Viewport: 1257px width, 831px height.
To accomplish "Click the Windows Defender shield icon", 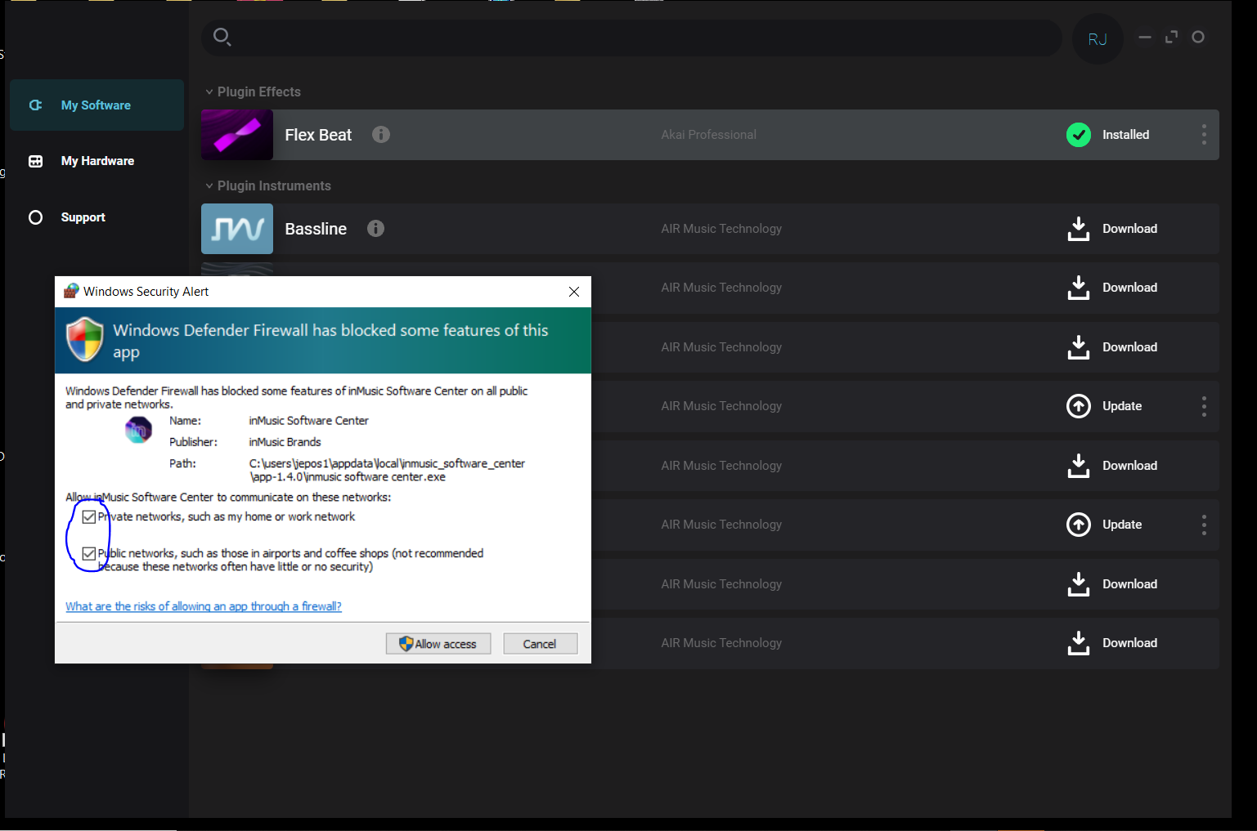I will coord(85,340).
